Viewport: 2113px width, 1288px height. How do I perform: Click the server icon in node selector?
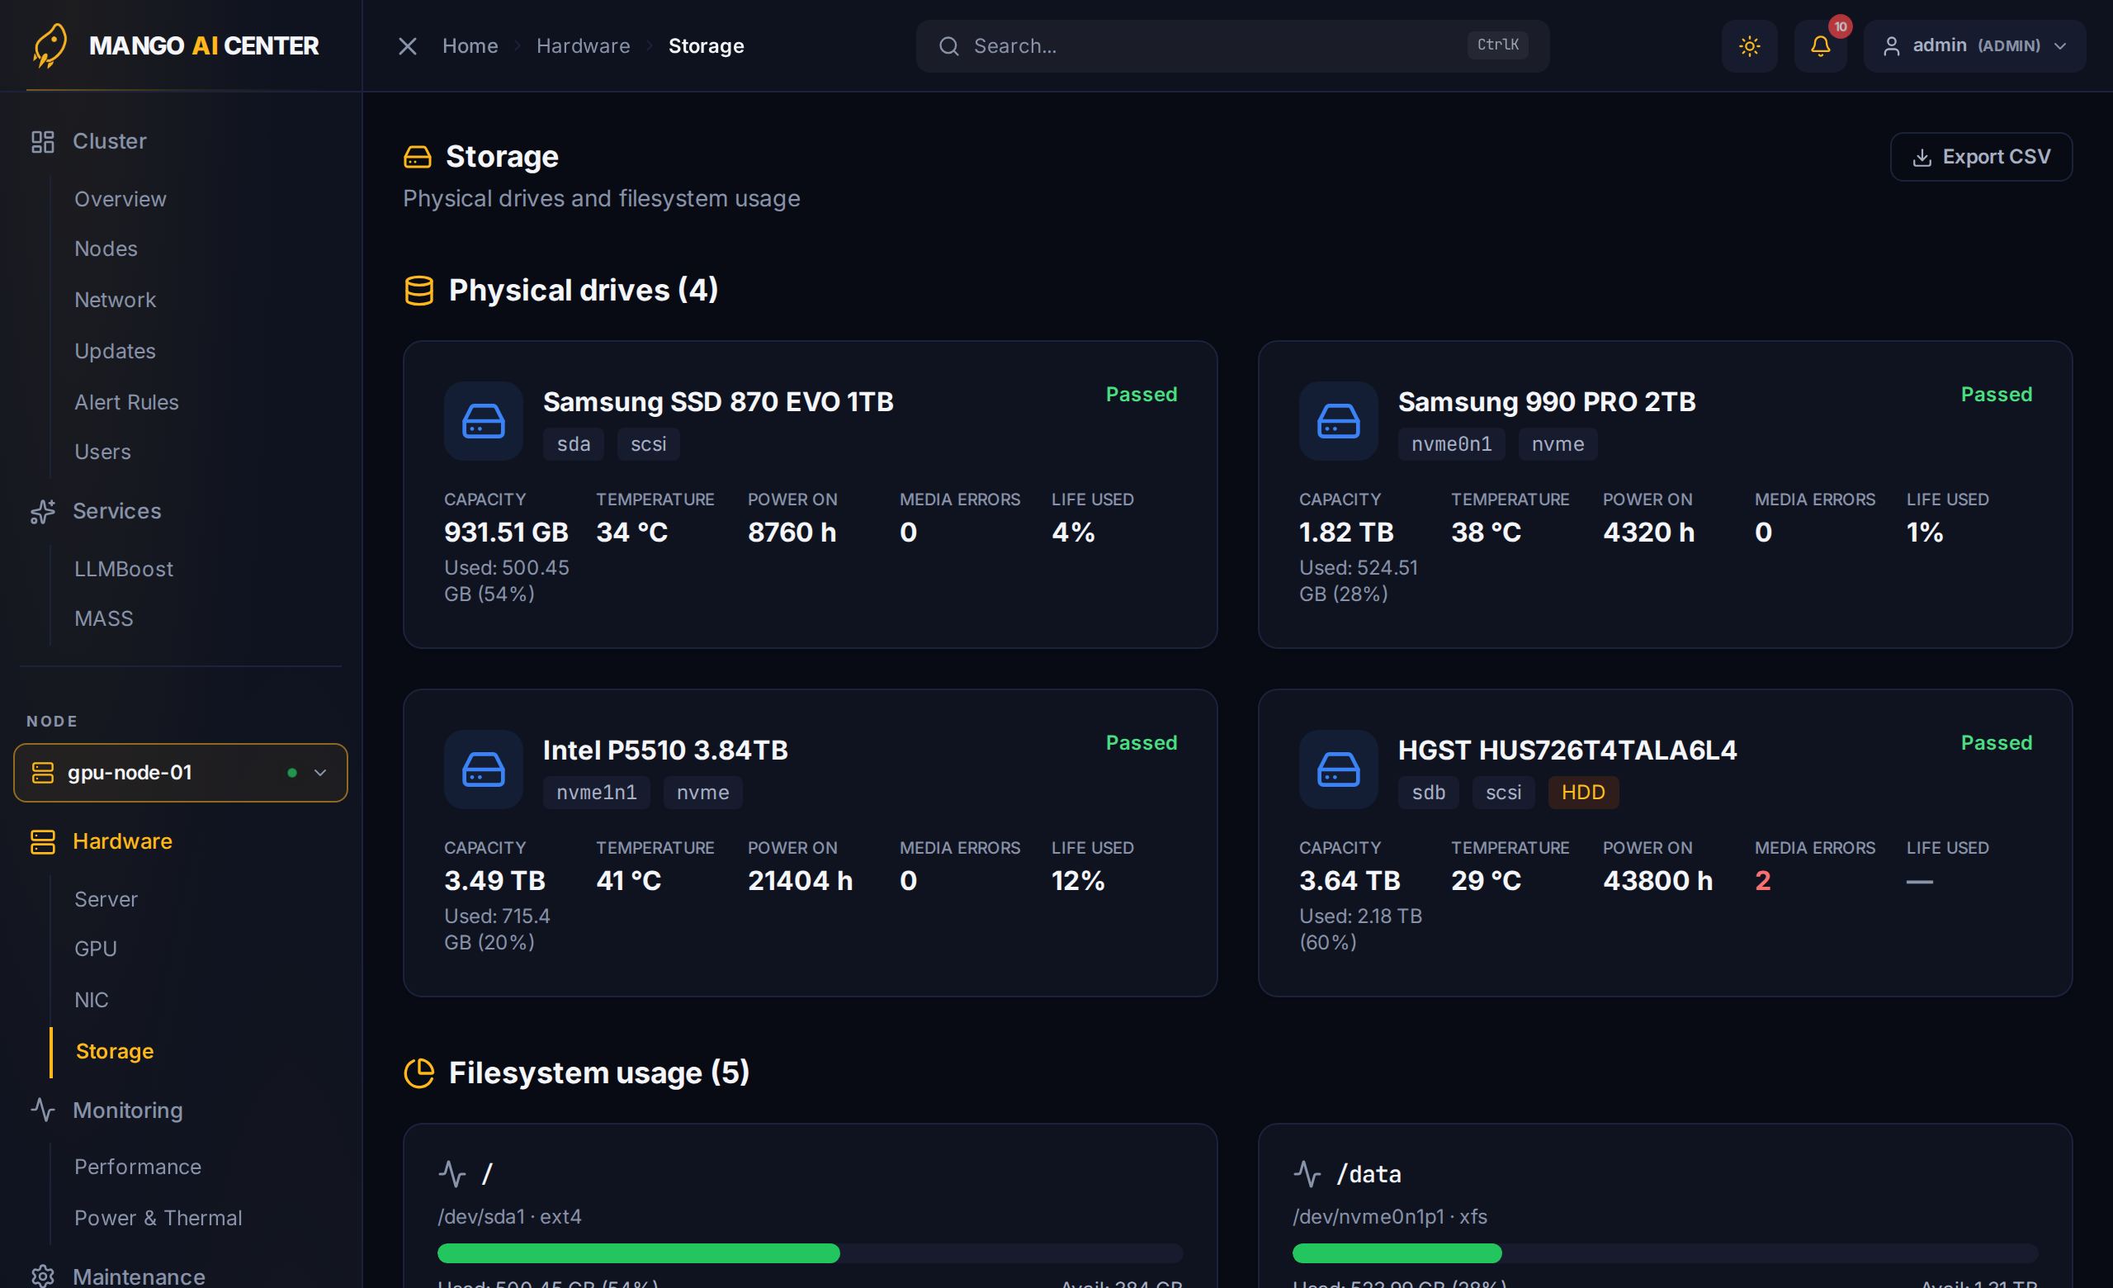tap(43, 773)
